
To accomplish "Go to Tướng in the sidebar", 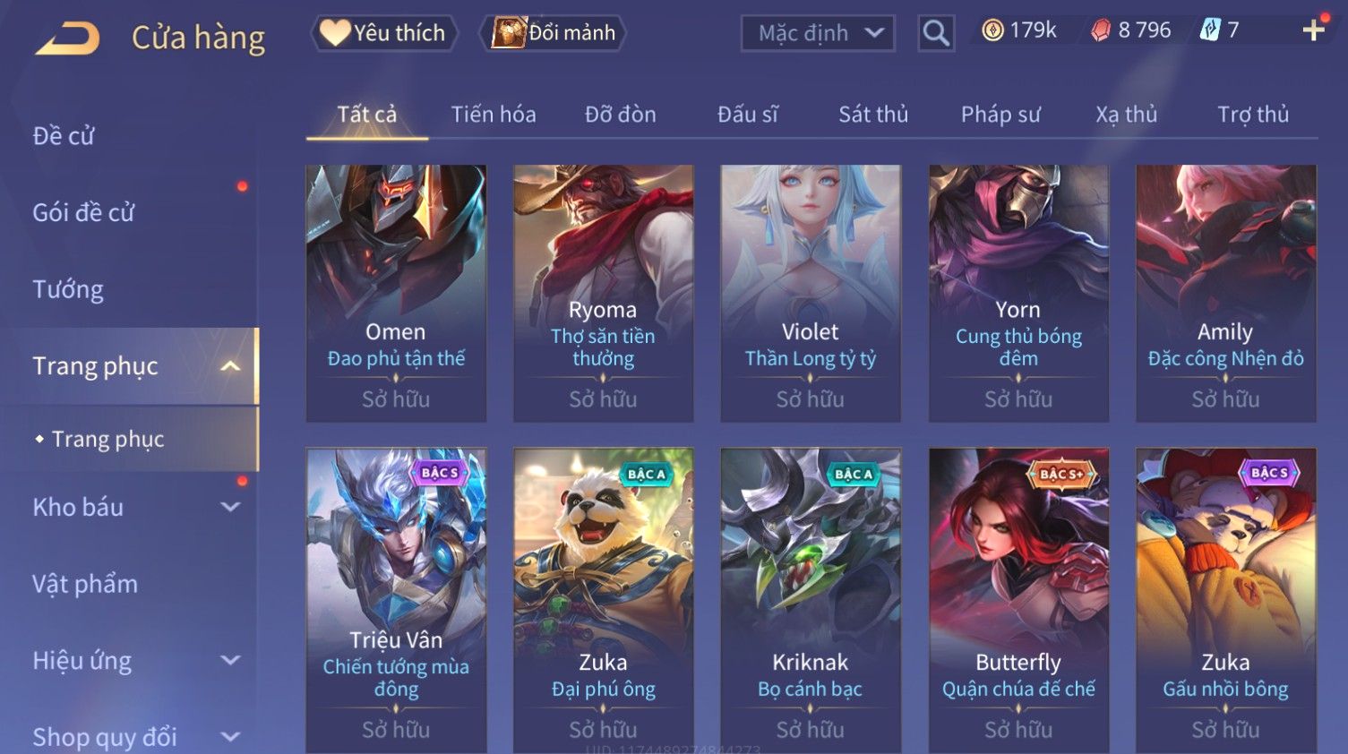I will [x=68, y=289].
